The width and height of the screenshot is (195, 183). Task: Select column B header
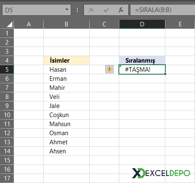point(66,24)
